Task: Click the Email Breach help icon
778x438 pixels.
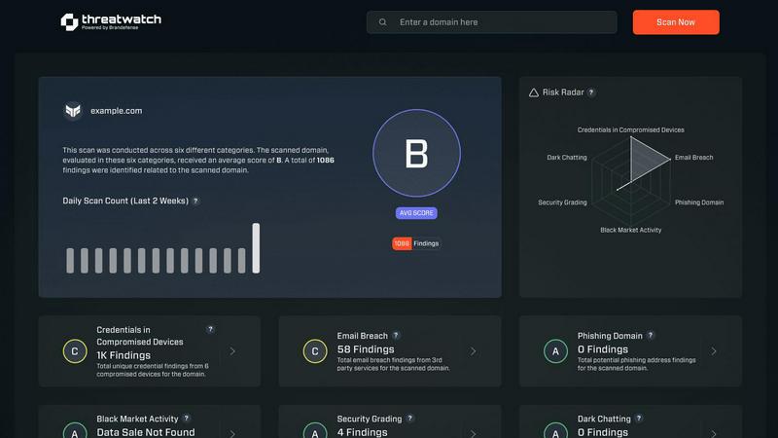Action: pyautogui.click(x=396, y=336)
